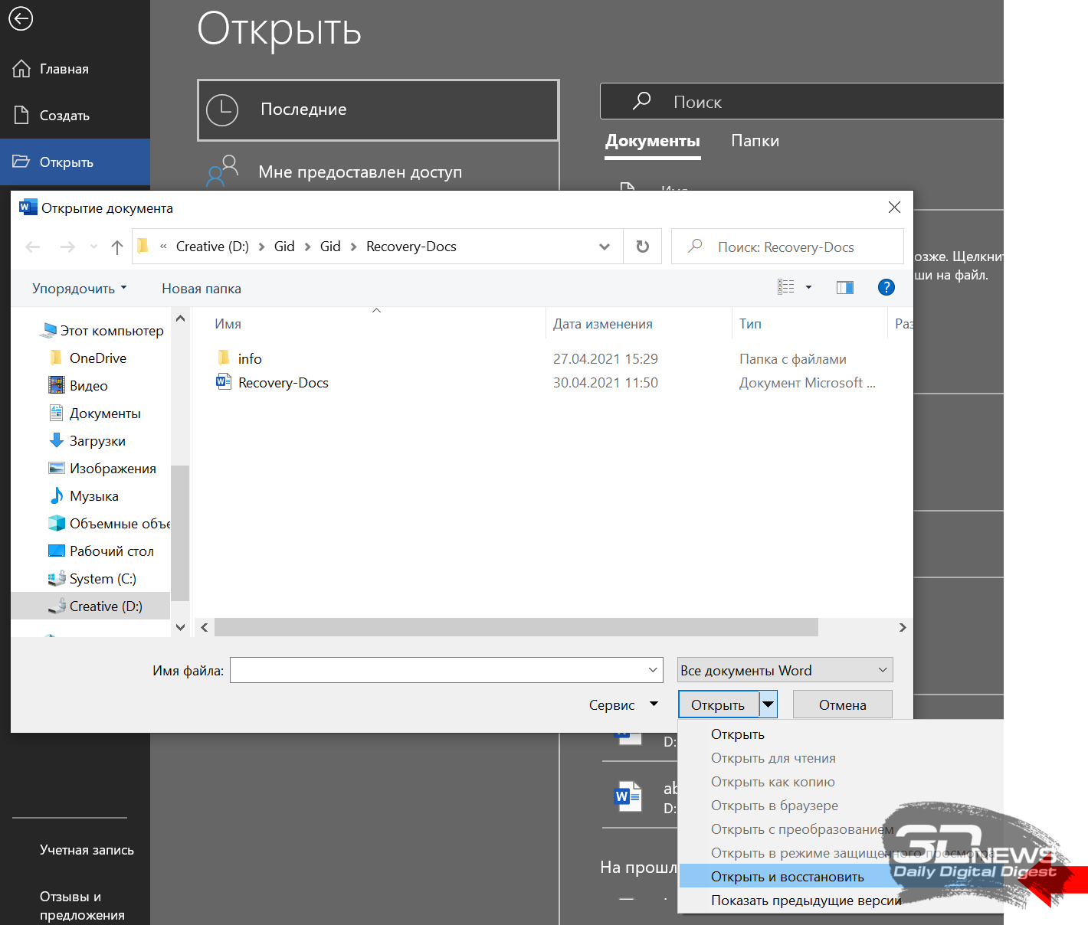
Task: Click the blue help question mark icon
Action: pos(886,287)
